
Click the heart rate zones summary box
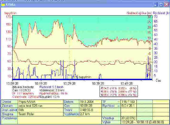pos(119,92)
